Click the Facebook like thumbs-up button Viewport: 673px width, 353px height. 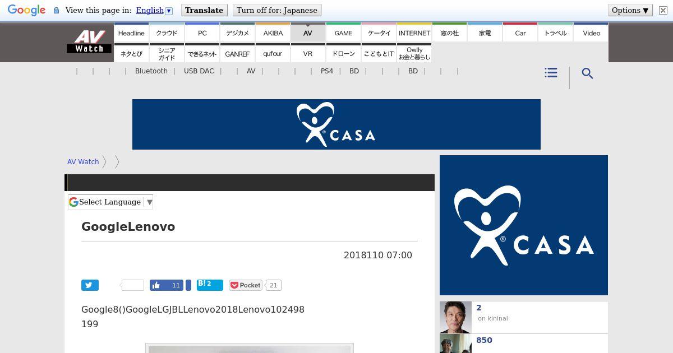[x=167, y=285]
